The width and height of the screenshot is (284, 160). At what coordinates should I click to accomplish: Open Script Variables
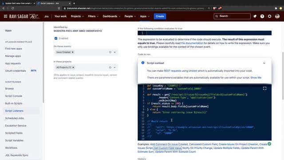click(x=14, y=140)
